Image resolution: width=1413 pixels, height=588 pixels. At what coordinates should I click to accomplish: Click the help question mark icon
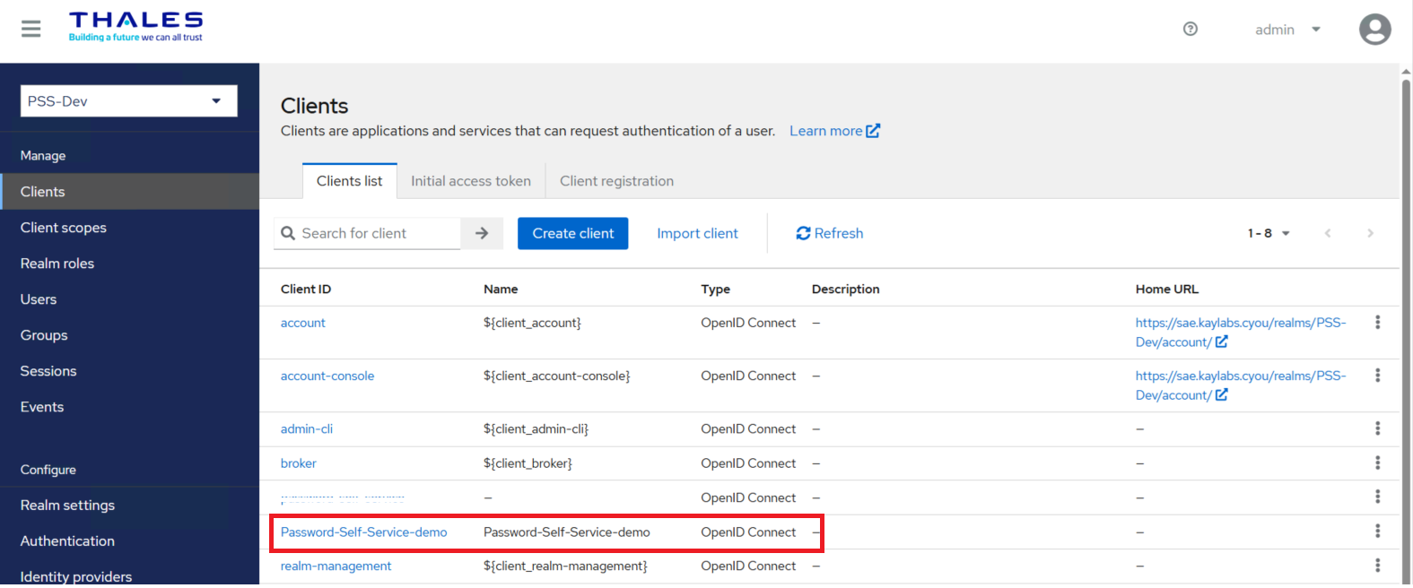pyautogui.click(x=1191, y=30)
